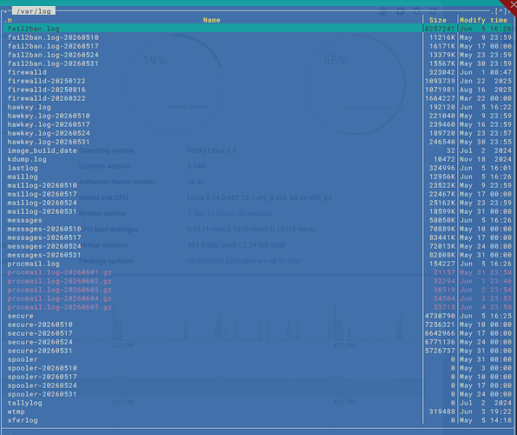
Task: Click the /var/log path title
Action: click(34, 11)
